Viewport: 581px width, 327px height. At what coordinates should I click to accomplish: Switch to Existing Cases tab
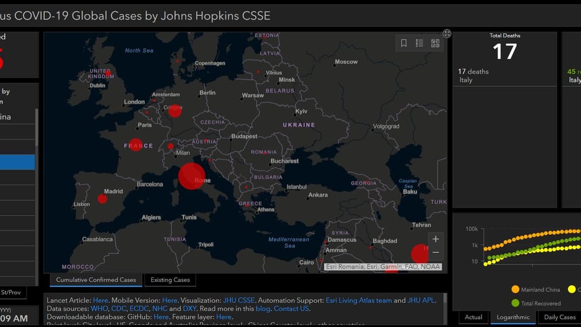tap(170, 280)
